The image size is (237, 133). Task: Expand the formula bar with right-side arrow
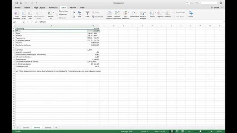coord(224,22)
